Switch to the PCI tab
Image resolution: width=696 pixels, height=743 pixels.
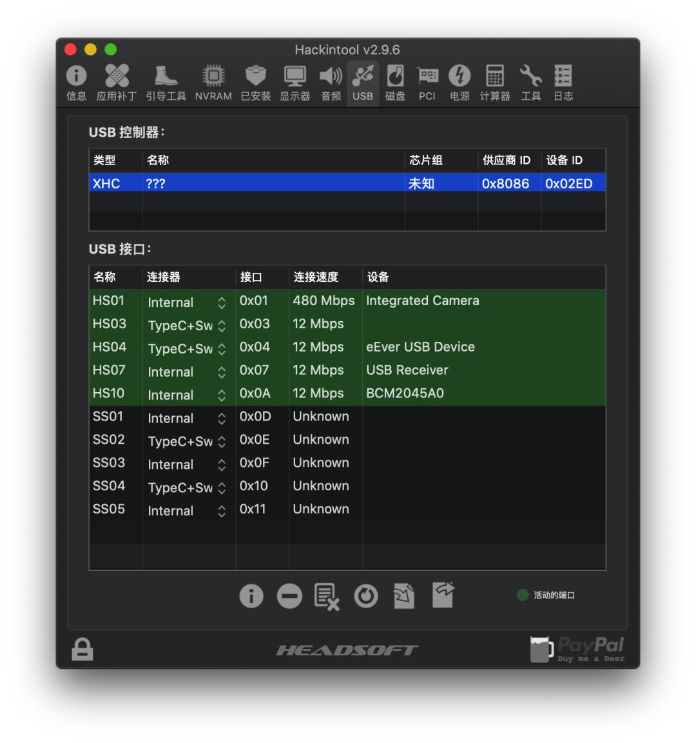(x=427, y=83)
